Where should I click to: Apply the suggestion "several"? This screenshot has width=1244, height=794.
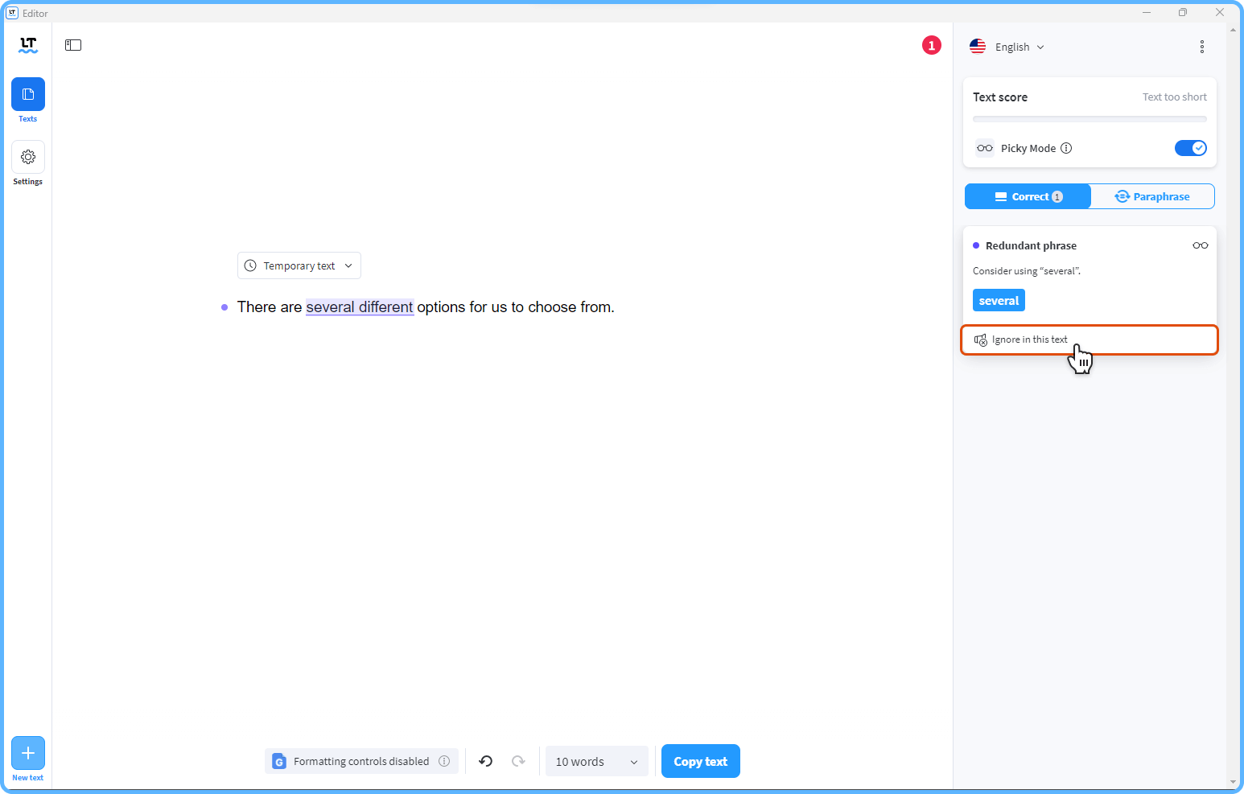click(999, 300)
